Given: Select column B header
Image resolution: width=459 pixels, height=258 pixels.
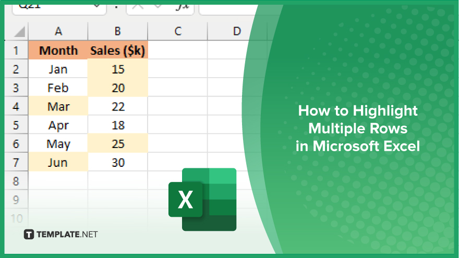Looking at the screenshot, I should click(x=118, y=31).
